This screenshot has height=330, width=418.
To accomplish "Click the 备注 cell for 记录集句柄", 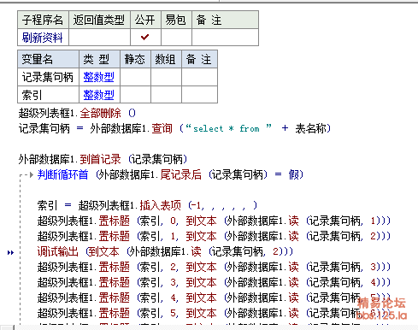I will pos(199,77).
